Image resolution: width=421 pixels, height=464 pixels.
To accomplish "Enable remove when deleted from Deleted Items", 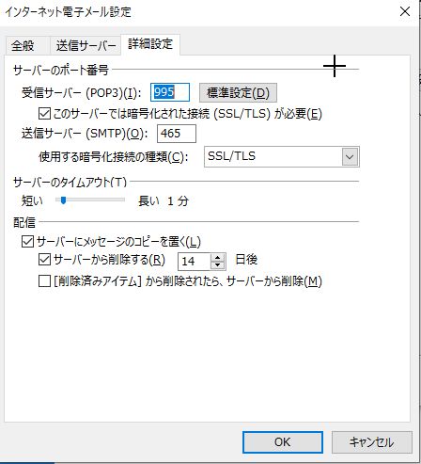I will (44, 280).
